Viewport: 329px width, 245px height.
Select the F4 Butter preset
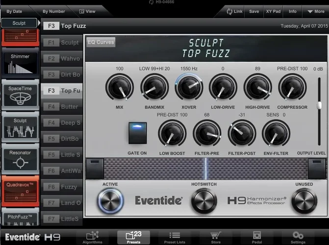point(62,106)
